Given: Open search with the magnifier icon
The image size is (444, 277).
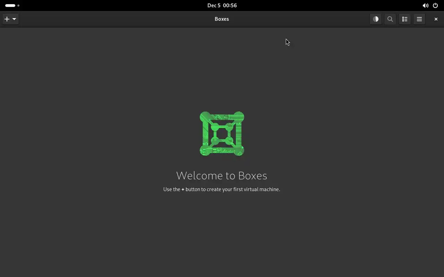Looking at the screenshot, I should pyautogui.click(x=390, y=19).
